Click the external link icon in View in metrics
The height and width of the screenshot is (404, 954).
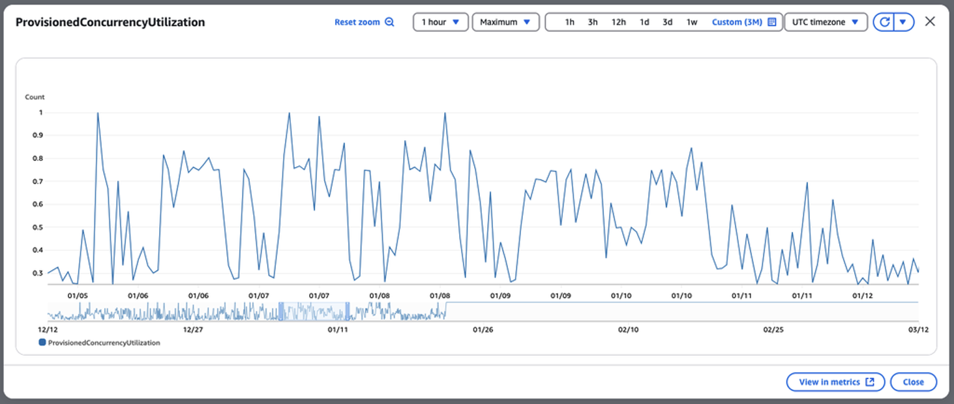869,382
